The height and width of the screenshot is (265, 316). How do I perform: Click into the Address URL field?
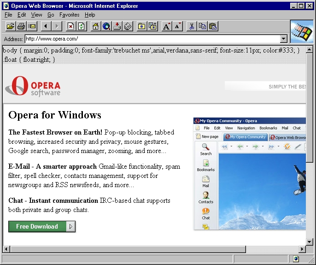pos(152,39)
